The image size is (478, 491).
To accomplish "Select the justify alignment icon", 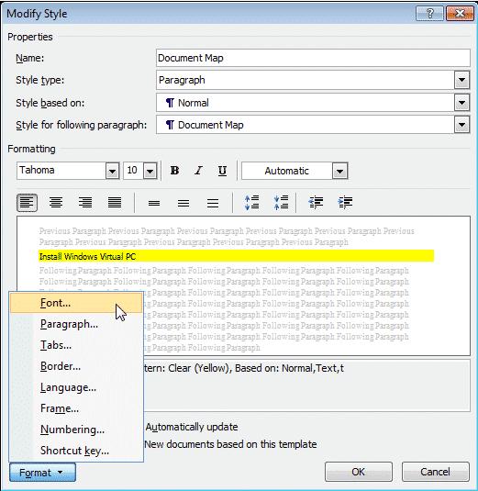I will (115, 203).
